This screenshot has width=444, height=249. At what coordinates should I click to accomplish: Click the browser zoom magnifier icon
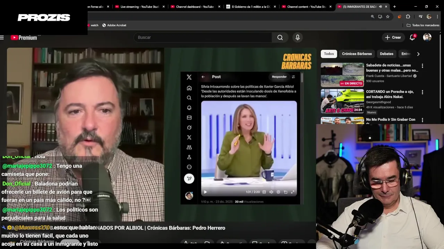pos(373,17)
